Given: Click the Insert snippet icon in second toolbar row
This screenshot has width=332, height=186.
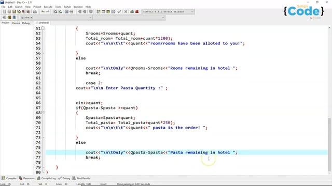Looking at the screenshot, I should tap(5, 17).
